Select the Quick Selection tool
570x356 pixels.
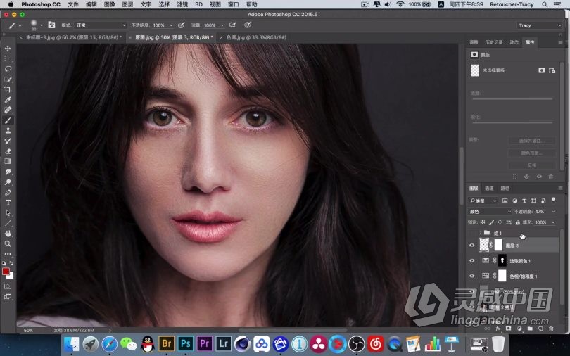(8, 80)
